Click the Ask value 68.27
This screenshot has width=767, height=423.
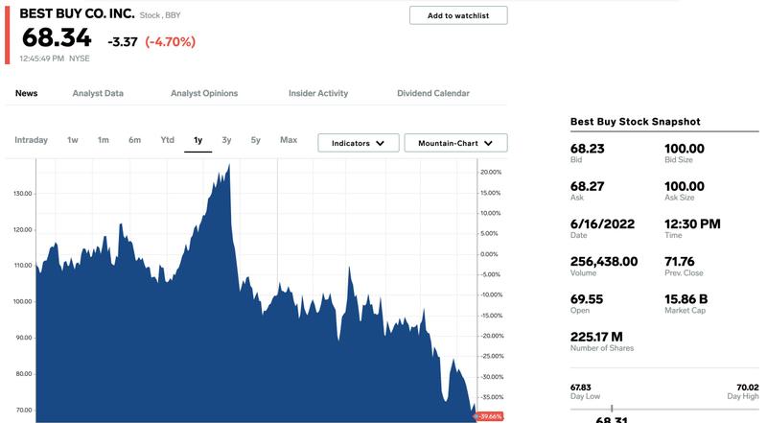point(588,186)
